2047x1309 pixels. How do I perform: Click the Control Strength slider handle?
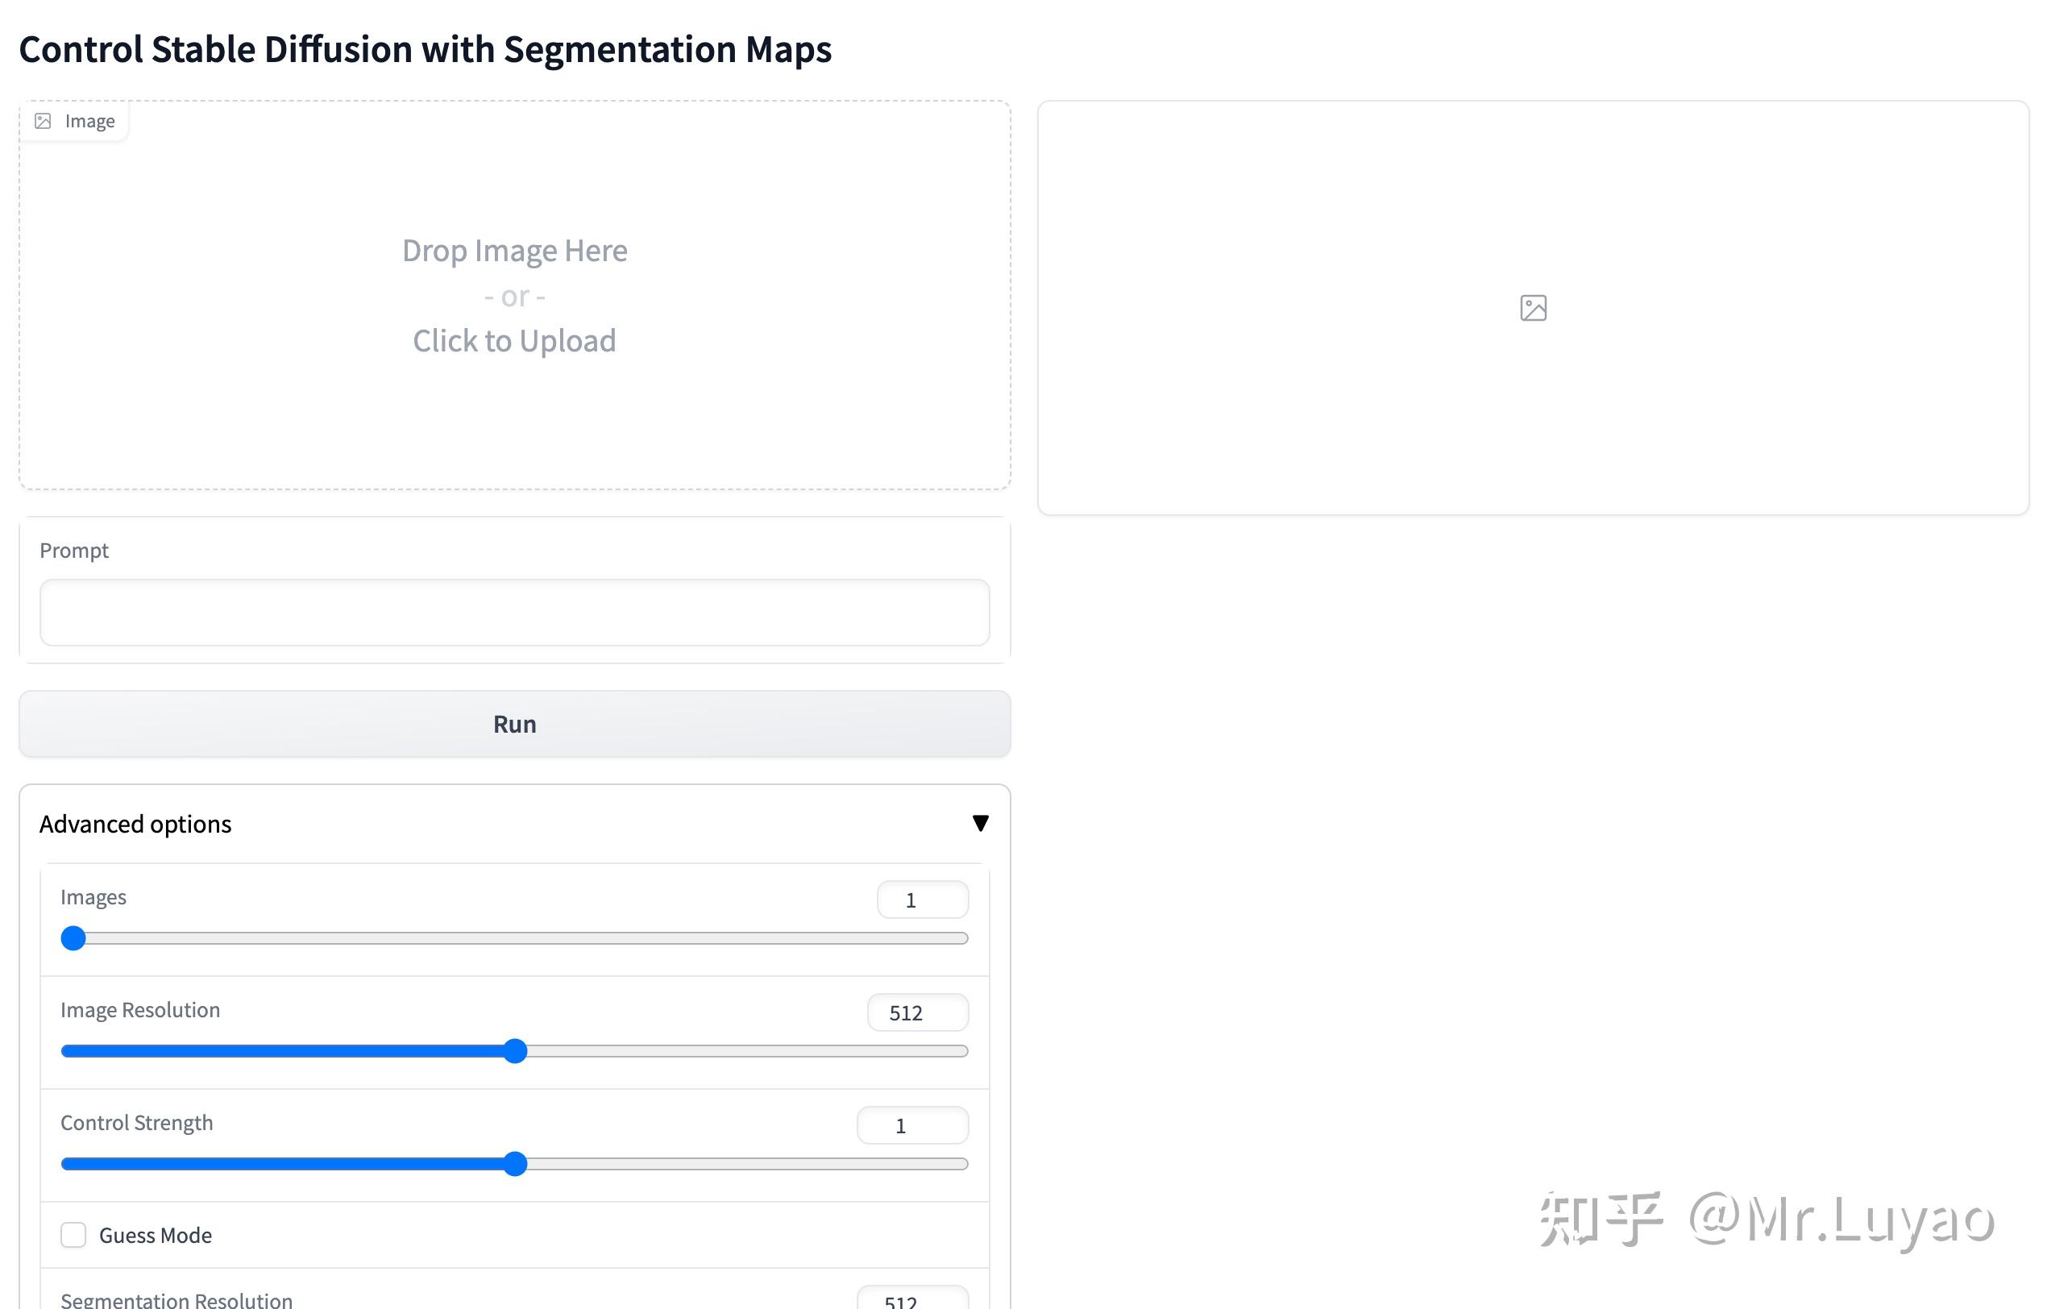point(514,1165)
